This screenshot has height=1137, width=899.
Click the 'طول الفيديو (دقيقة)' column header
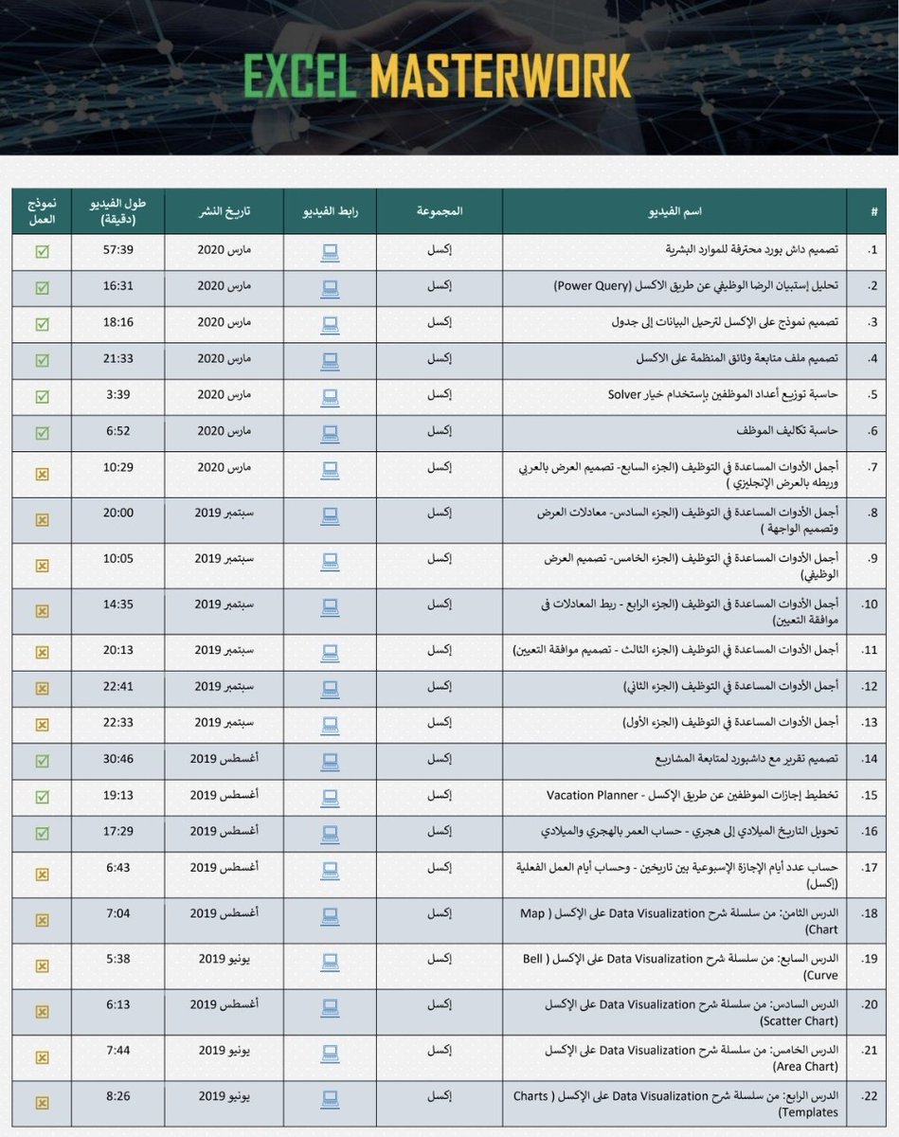click(x=118, y=212)
